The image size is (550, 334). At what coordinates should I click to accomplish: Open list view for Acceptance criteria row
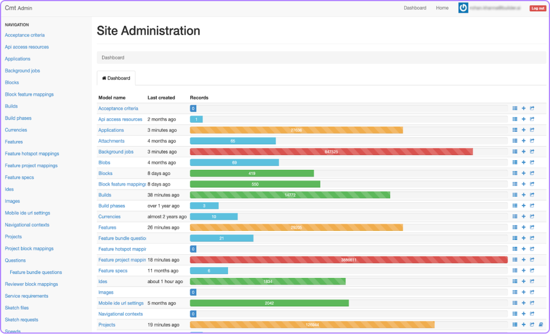click(515, 109)
